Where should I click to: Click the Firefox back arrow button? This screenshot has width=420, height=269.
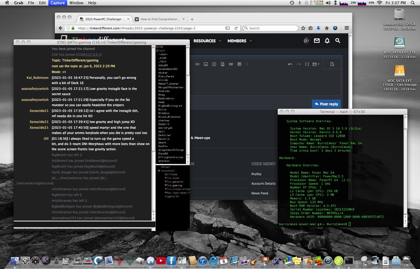[61, 28]
